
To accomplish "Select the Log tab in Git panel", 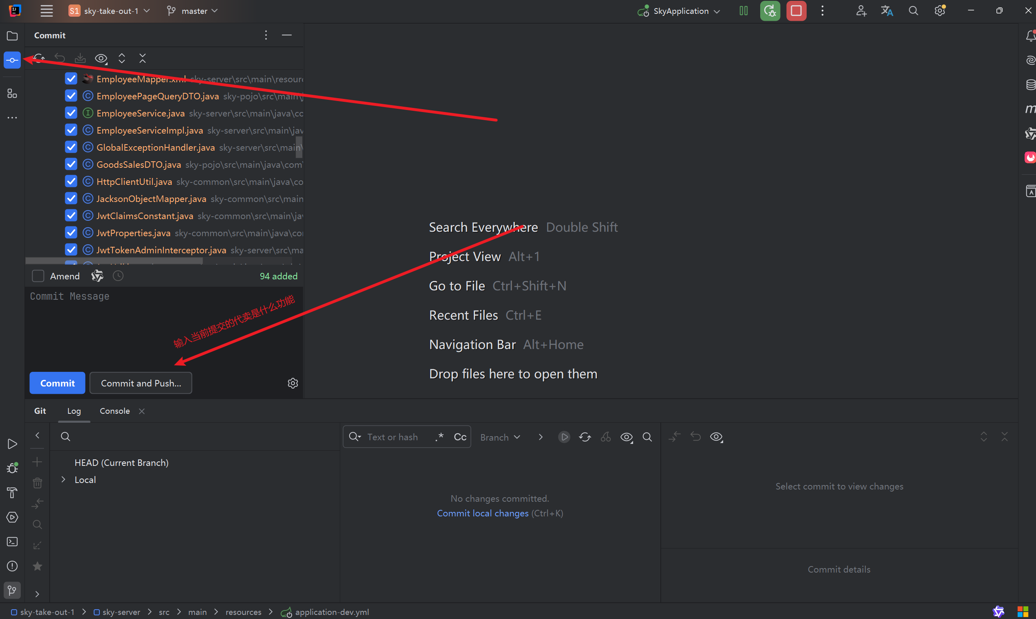I will tap(74, 411).
